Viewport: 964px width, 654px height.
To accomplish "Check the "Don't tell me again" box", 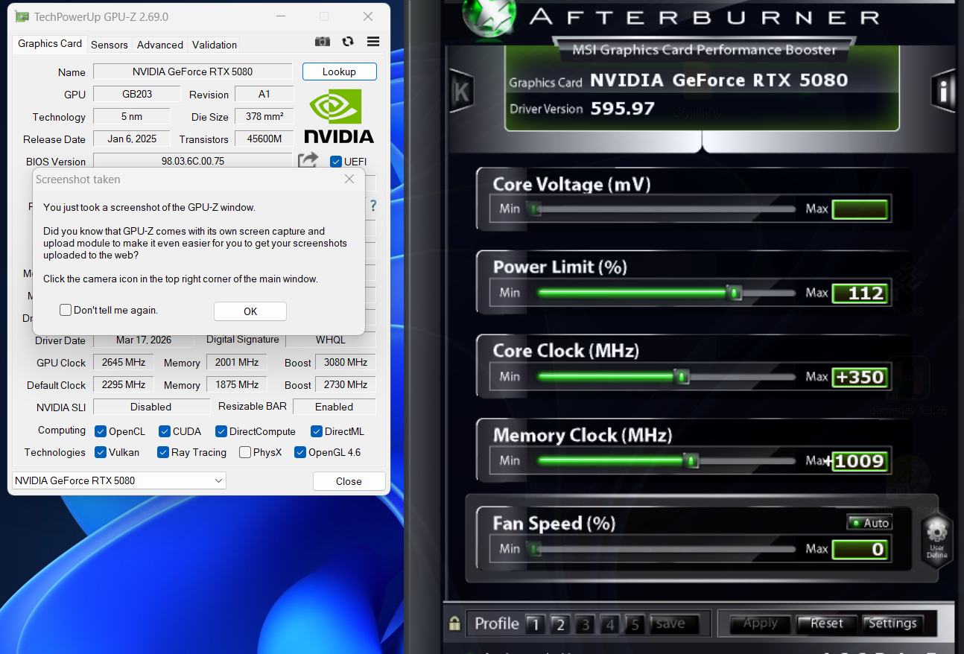I will point(66,310).
